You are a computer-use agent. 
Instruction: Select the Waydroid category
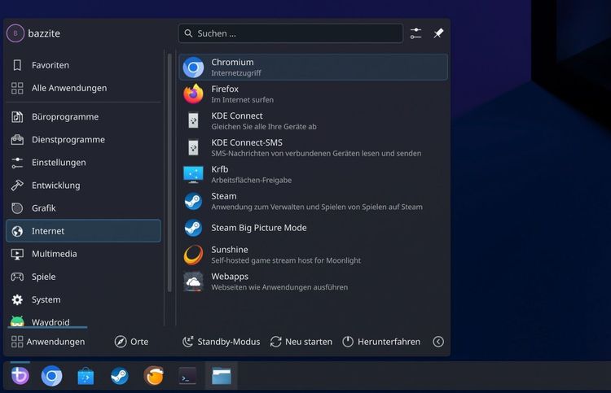click(83, 321)
